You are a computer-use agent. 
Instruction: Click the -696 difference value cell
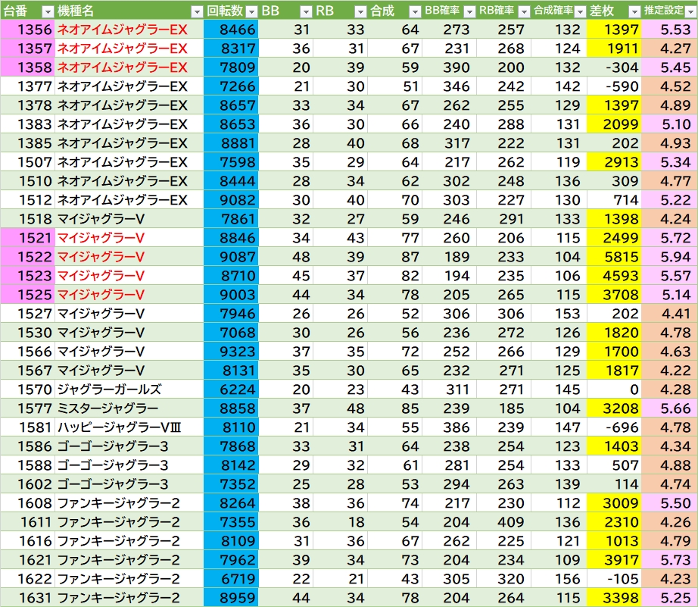coord(613,427)
